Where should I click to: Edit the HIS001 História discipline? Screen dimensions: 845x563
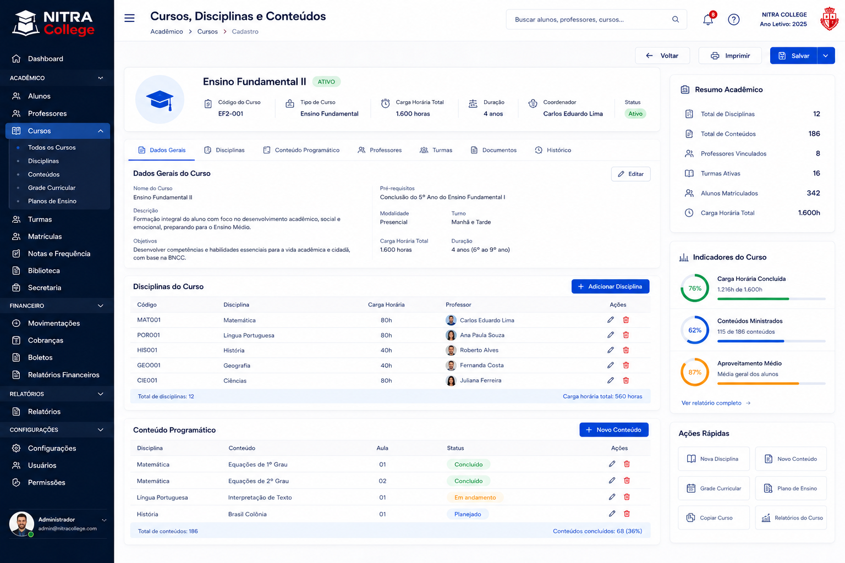click(x=611, y=350)
